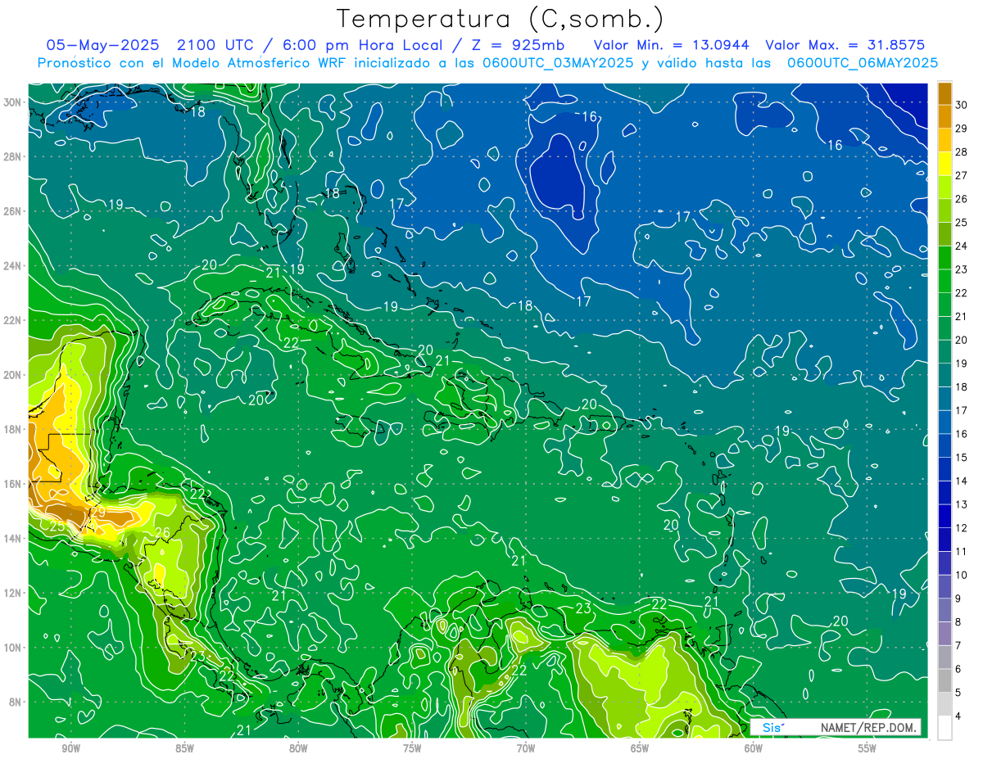This screenshot has width=983, height=759.
Task: Click colorbar swatch between 7 and 8
Action: [944, 634]
